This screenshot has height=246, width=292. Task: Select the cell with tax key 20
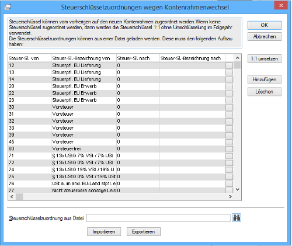pos(30,86)
